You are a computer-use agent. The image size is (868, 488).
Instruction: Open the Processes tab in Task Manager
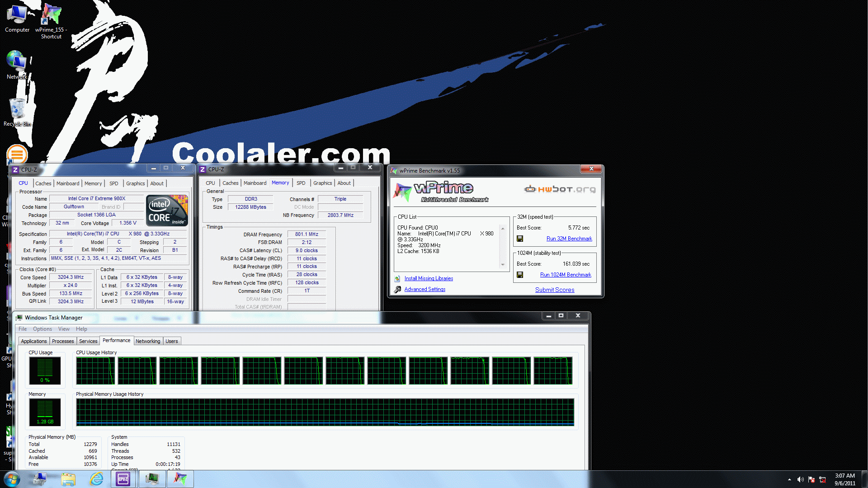click(x=63, y=341)
